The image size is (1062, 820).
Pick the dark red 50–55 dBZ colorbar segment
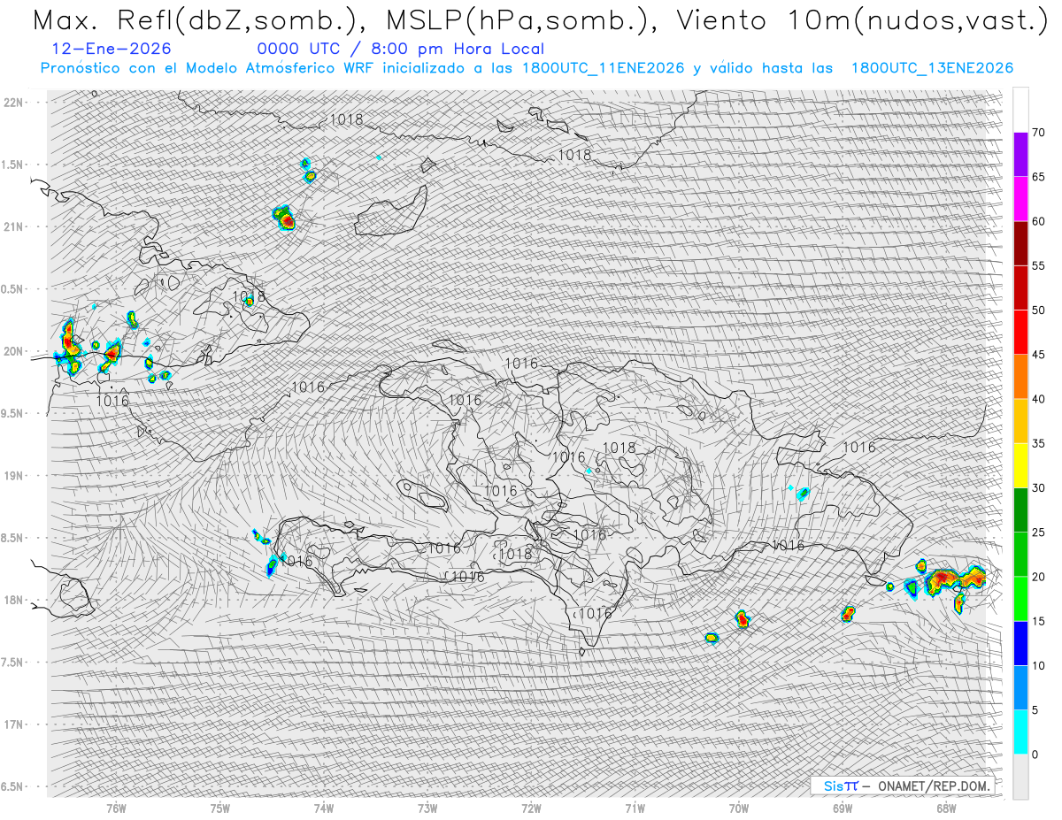1020,287
